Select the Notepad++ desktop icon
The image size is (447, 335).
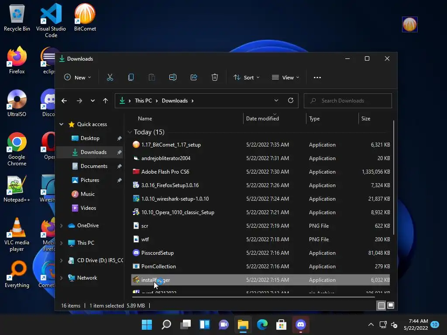pyautogui.click(x=17, y=188)
